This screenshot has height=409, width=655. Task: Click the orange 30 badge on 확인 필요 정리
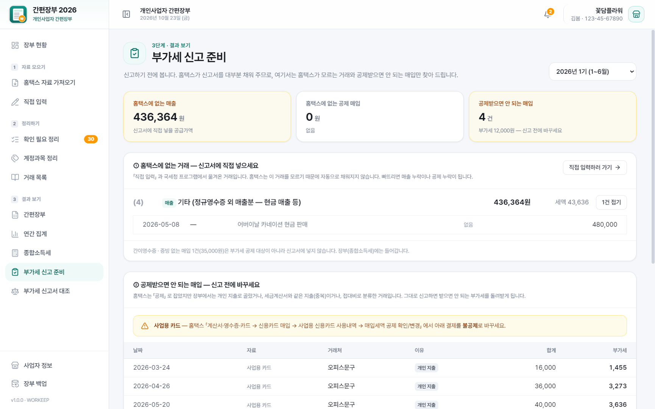[x=91, y=139]
